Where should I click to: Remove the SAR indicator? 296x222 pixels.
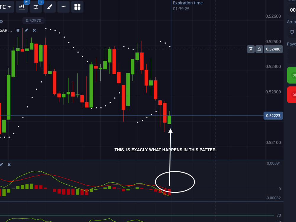(x=34, y=30)
